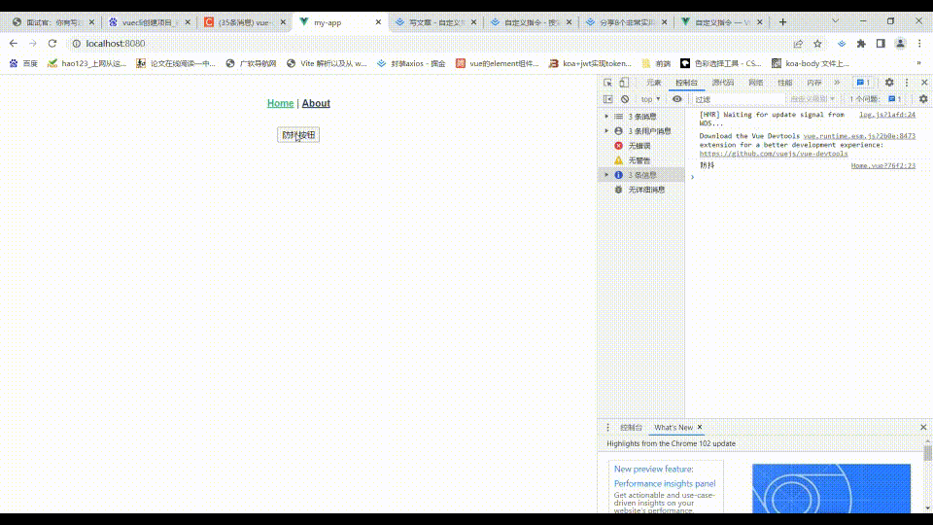
Task: Open the 封装axios - 掘金 bookmark
Action: pos(411,63)
